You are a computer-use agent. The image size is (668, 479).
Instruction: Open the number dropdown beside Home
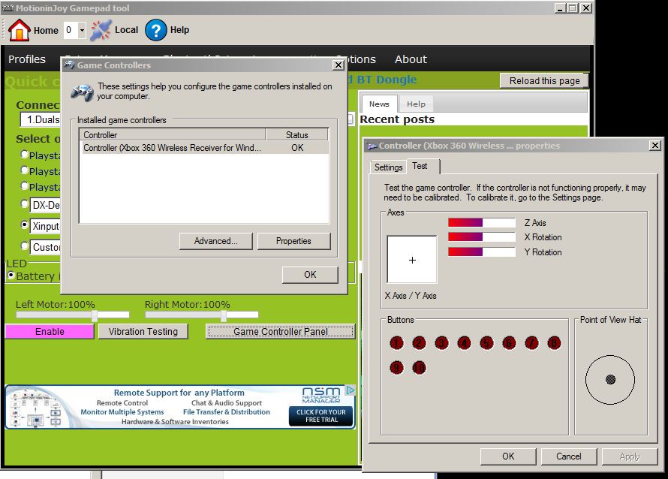[82, 30]
